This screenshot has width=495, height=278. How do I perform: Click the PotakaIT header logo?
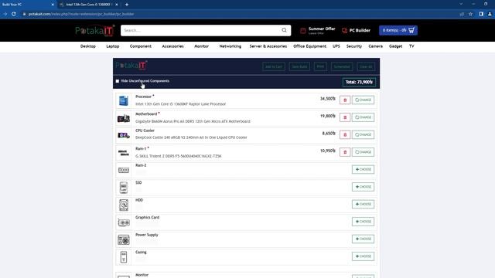pos(94,30)
